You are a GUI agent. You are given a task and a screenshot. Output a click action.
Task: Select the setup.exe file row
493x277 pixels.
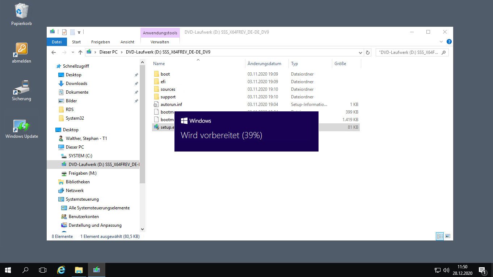pyautogui.click(x=256, y=127)
